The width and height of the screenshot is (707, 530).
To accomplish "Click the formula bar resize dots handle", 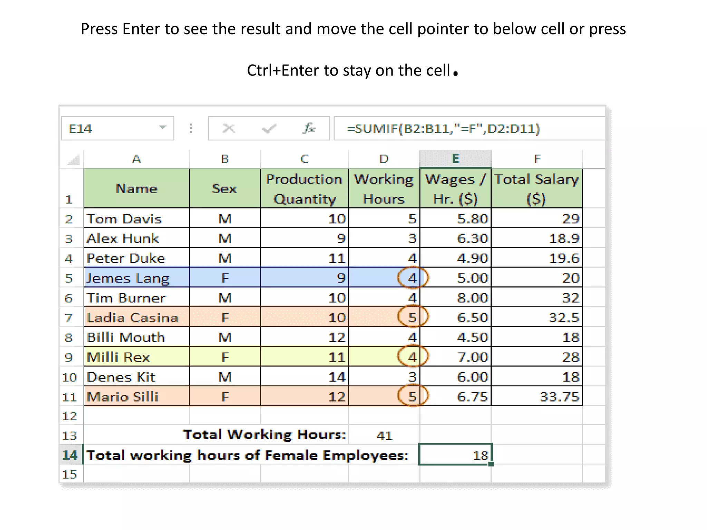I will coord(191,128).
